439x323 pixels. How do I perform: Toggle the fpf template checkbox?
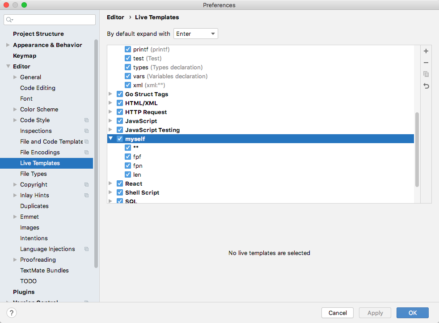128,157
